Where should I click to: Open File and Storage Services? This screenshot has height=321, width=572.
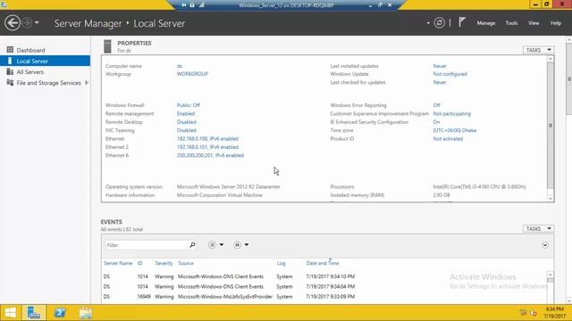click(x=48, y=83)
